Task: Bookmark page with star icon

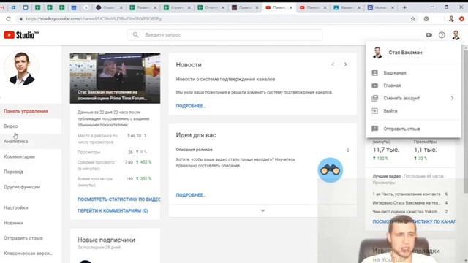Action: click(x=412, y=19)
